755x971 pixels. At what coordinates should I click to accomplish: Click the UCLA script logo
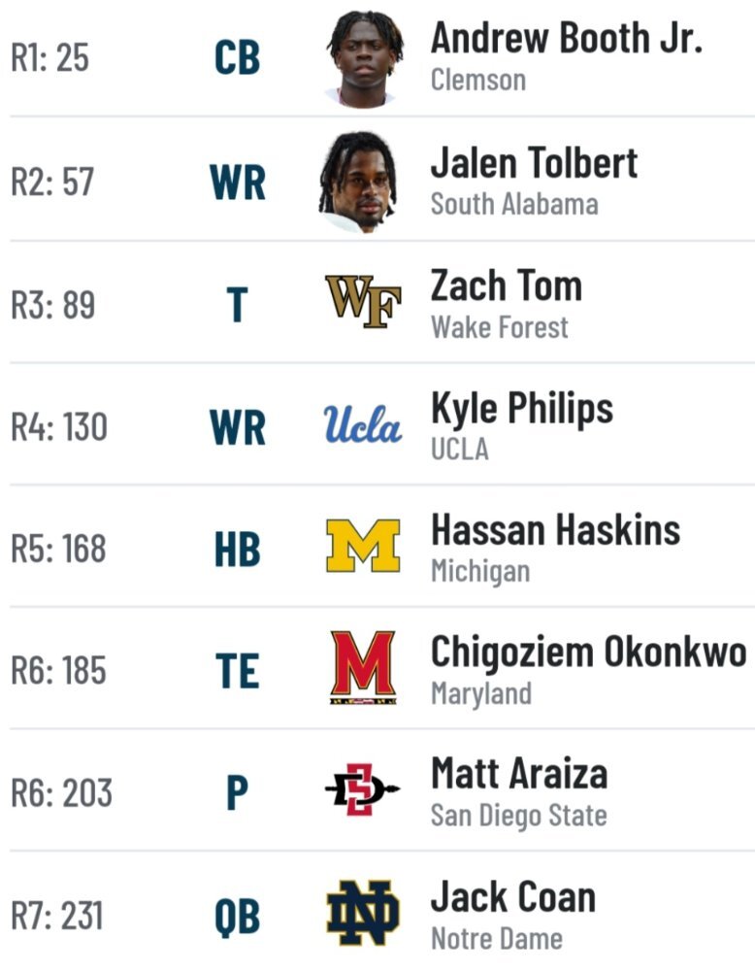click(363, 425)
